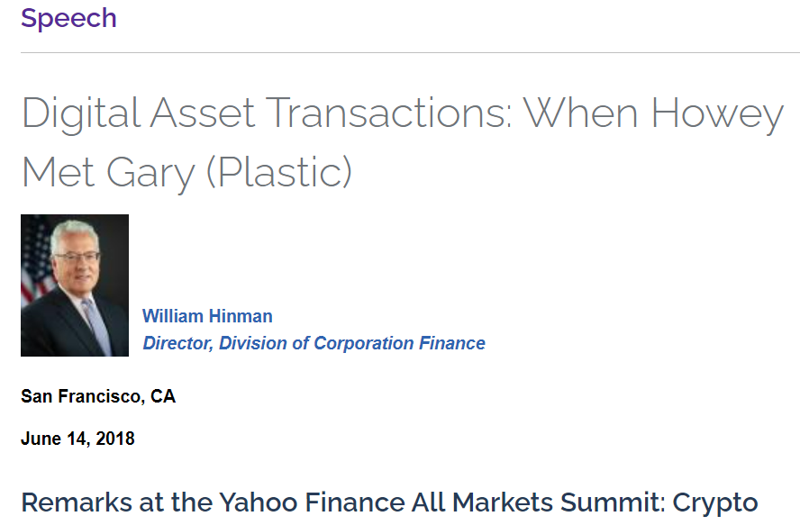Click the Director, Division of Corporation Finance title
Image resolution: width=800 pixels, height=525 pixels.
coord(314,343)
